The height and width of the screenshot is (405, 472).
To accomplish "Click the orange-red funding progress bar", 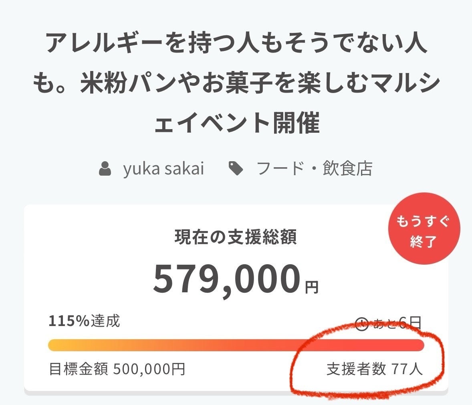I will [x=236, y=345].
